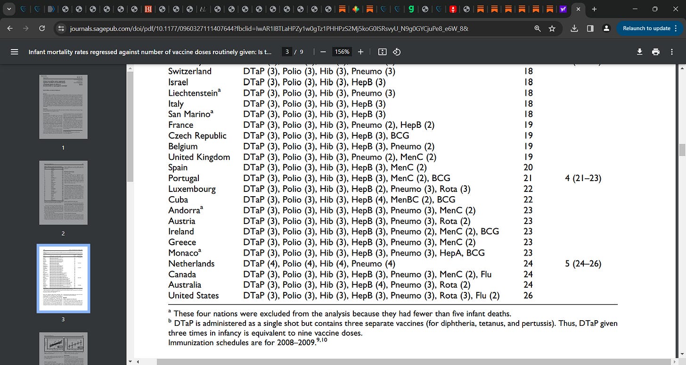This screenshot has height=365, width=686.
Task: Click the 'Czech Republic' country cell
Action: [197, 136]
